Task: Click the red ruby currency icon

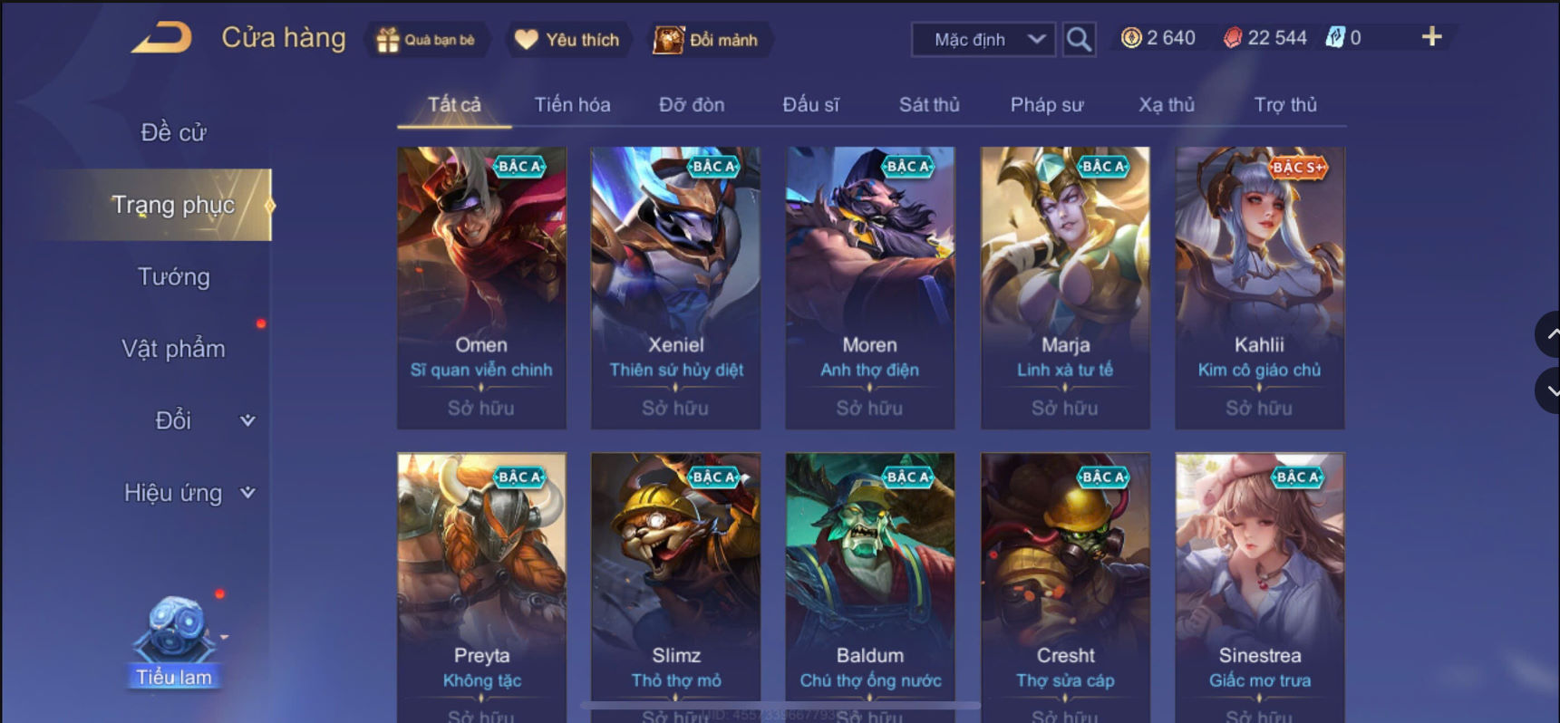Action: [1233, 38]
